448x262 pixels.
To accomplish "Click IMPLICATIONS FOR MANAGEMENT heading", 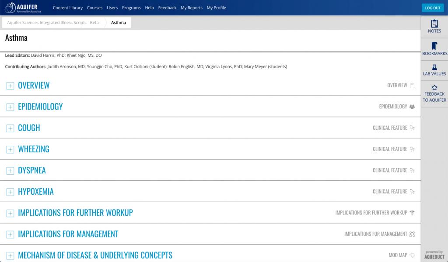I will [68, 234].
